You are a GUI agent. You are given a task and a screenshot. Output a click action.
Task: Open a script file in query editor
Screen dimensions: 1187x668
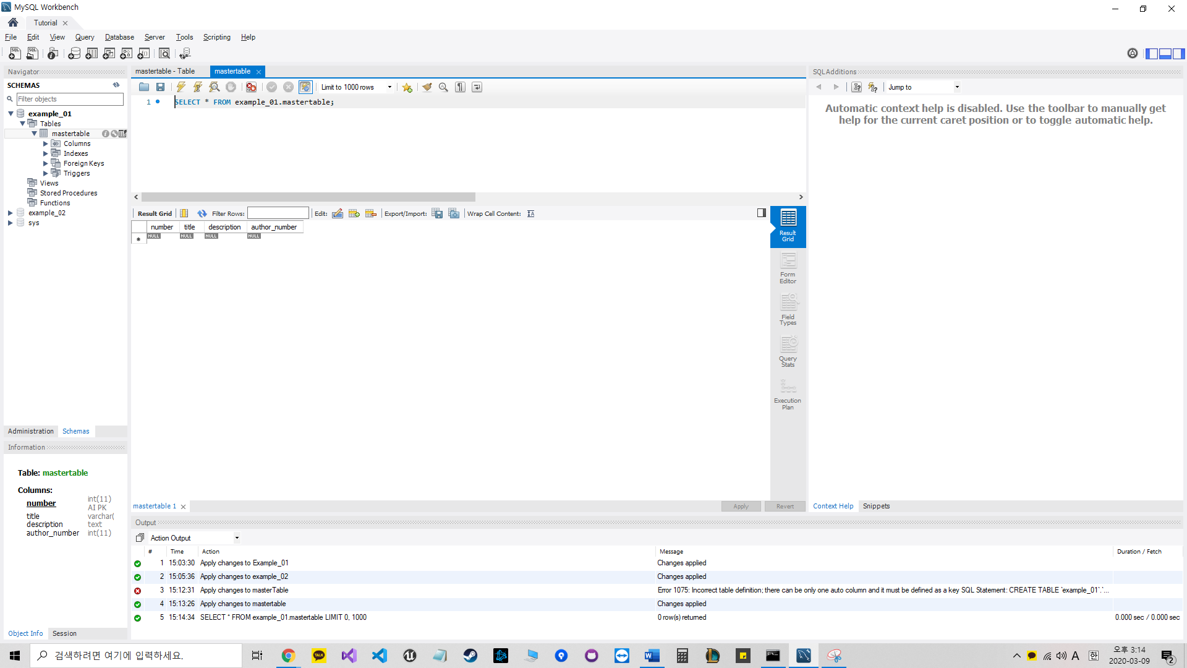pos(144,87)
